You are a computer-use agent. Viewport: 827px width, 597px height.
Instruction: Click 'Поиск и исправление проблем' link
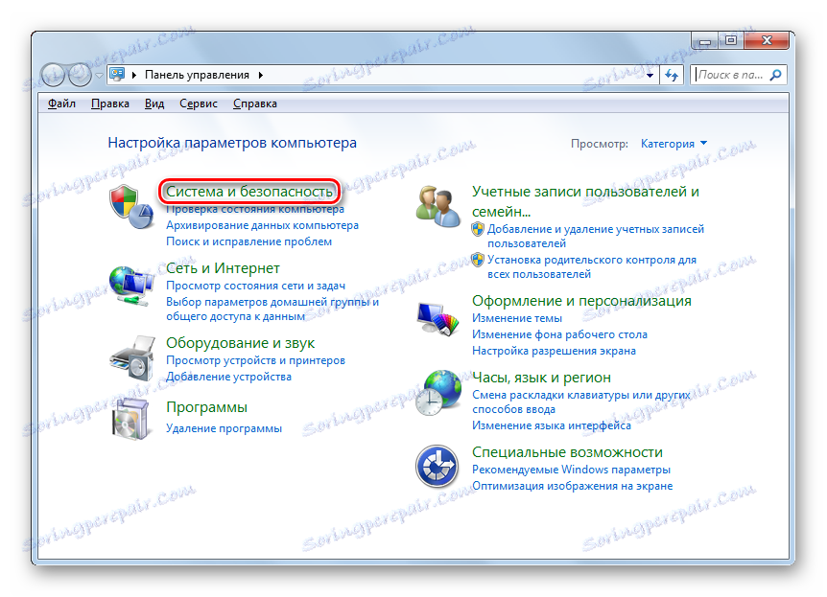(248, 241)
